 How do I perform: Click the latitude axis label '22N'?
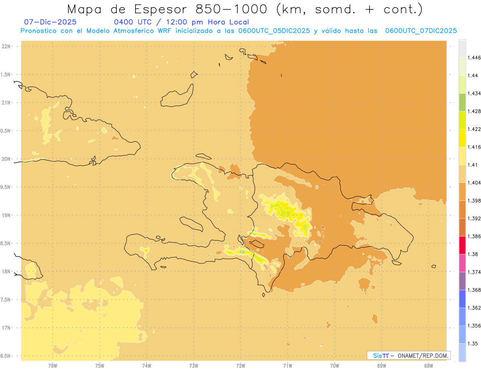pyautogui.click(x=6, y=46)
